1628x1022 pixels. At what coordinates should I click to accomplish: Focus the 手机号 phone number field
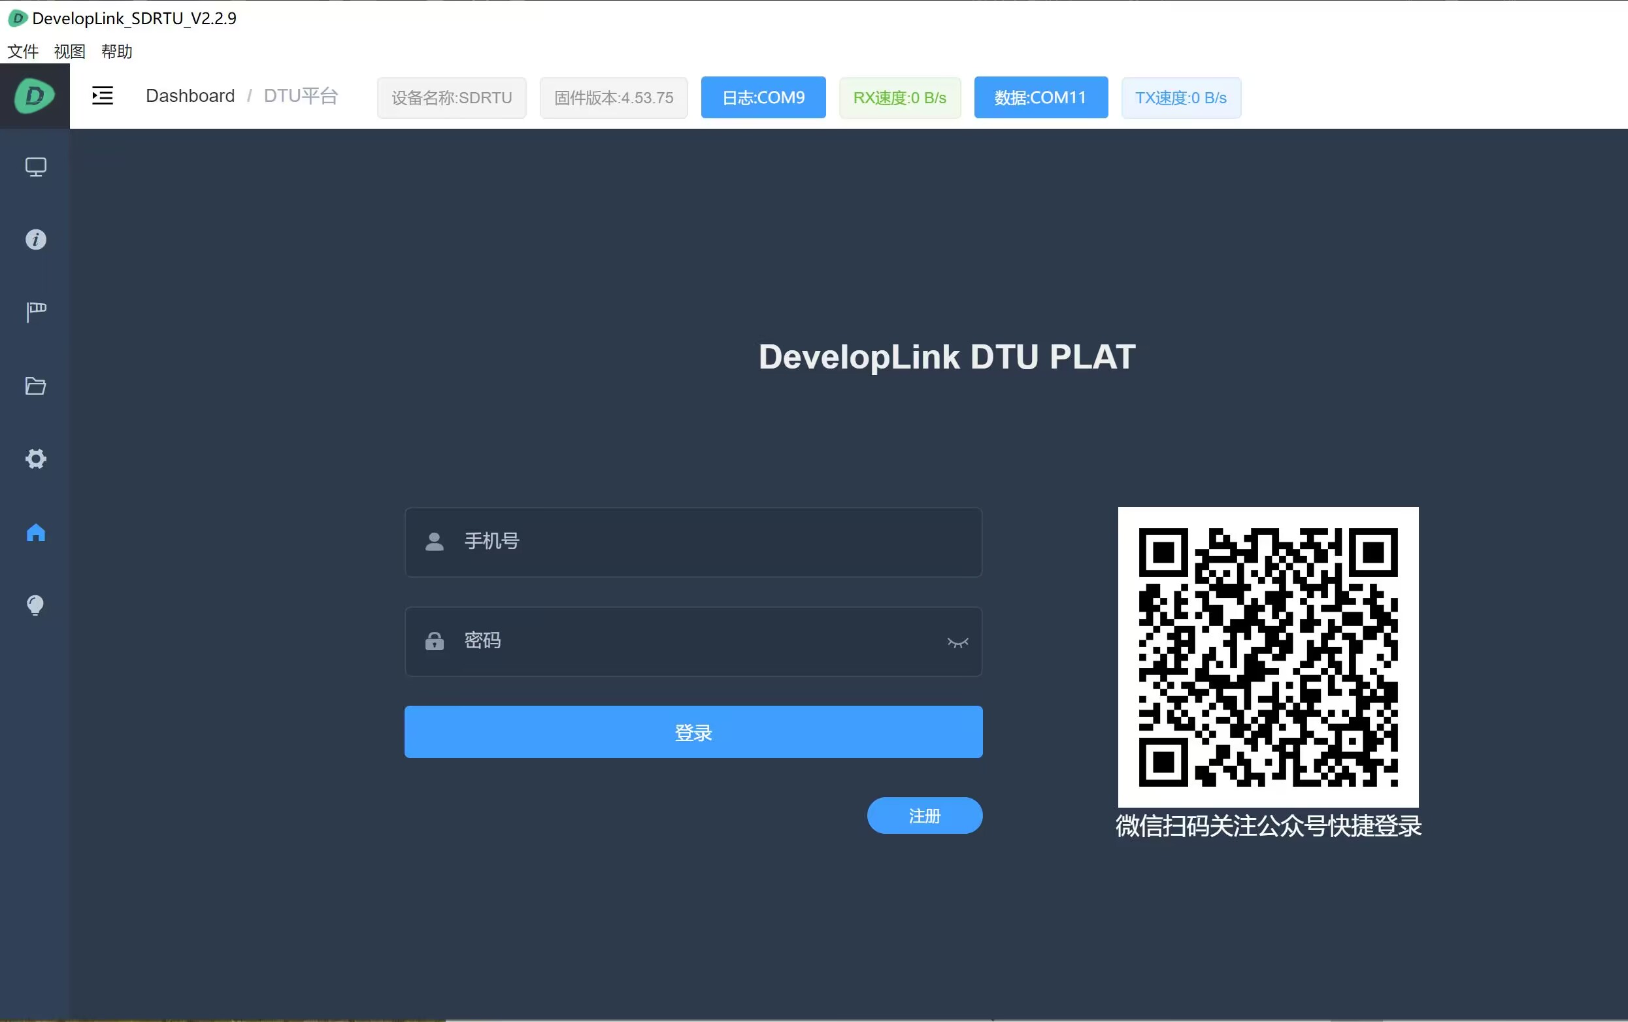pyautogui.click(x=693, y=542)
